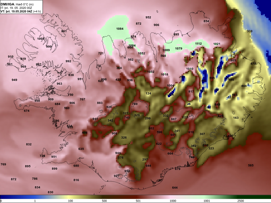Click the map value '982'
This screenshot has height=203, width=271.
tap(131, 60)
